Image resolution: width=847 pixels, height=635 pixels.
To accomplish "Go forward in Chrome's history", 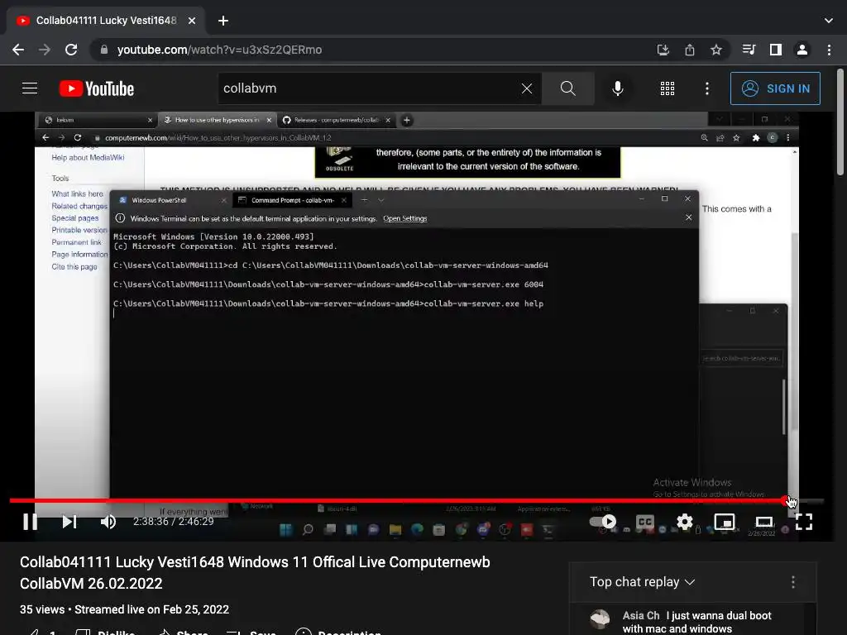I will [45, 50].
